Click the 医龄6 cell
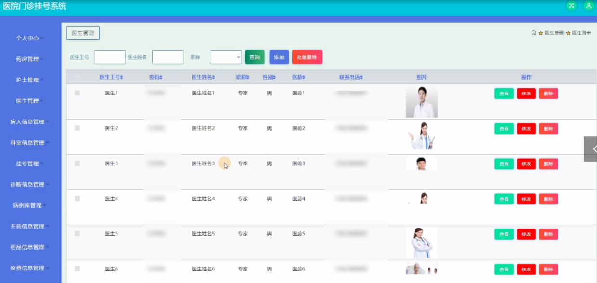The image size is (597, 283). pos(298,269)
